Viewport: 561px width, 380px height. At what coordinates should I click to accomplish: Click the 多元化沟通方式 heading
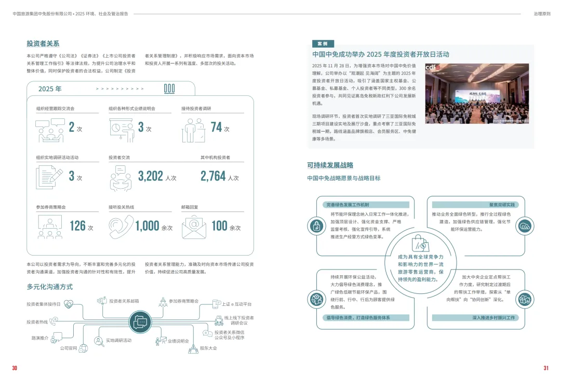[50, 287]
